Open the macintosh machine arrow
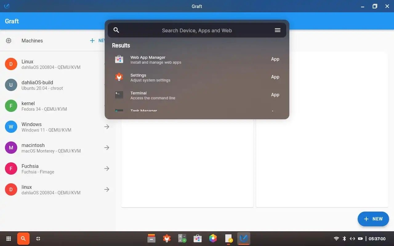394x246 pixels. 107,148
